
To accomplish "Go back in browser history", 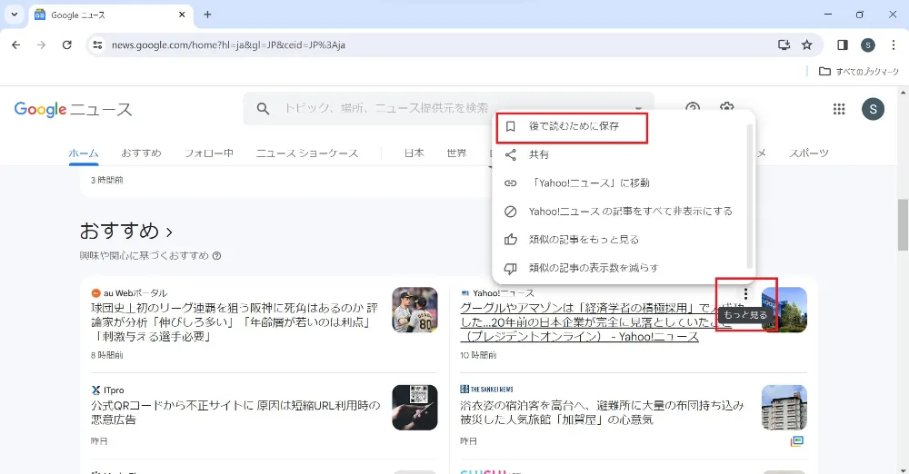I will pyautogui.click(x=15, y=44).
